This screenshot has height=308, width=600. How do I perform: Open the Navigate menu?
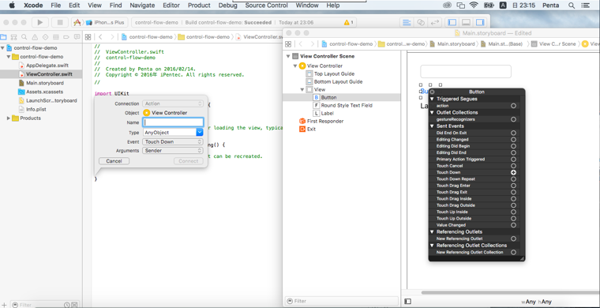142,6
